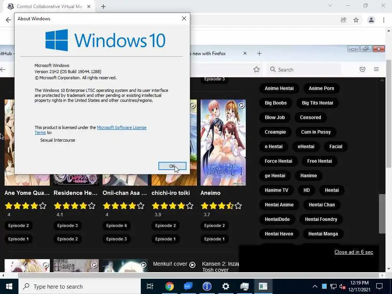Click the inner page vertical scrollbar thumb
Viewport: 392px width, 294px height.
click(x=382, y=214)
